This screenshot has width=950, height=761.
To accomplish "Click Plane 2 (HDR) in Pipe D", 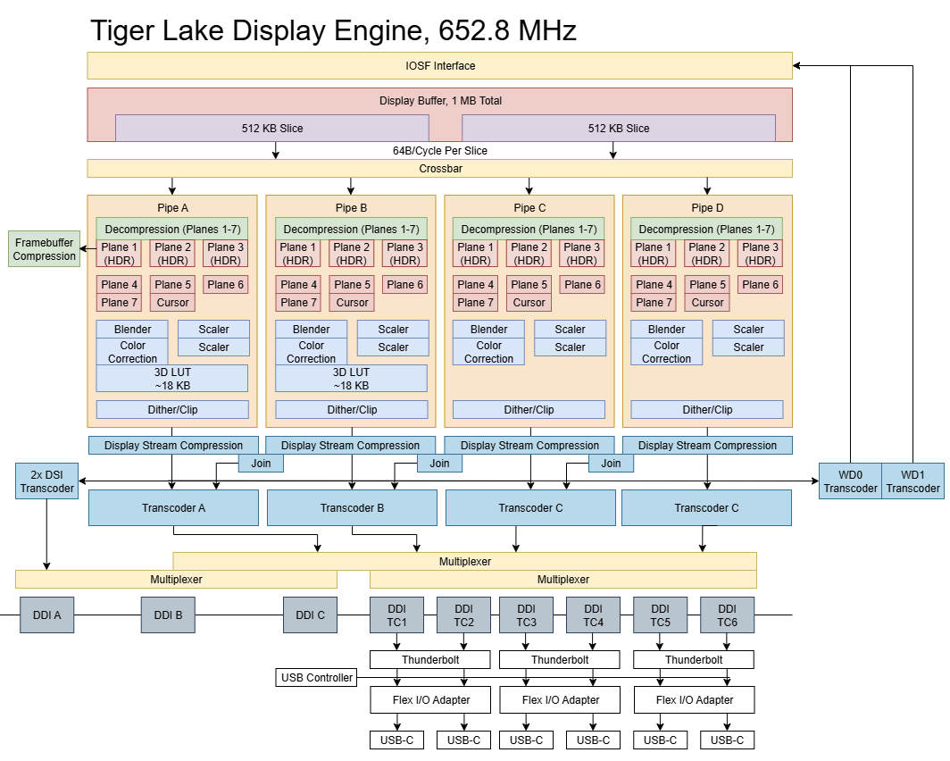I will tap(707, 254).
